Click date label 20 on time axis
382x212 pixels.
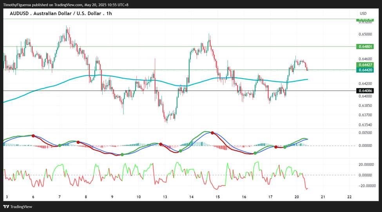(x=297, y=197)
